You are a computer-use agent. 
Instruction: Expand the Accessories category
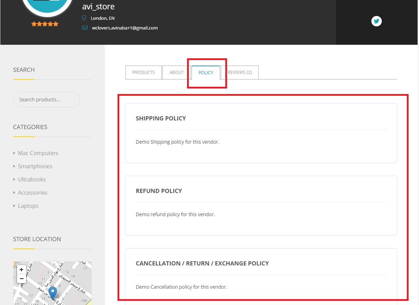point(32,192)
